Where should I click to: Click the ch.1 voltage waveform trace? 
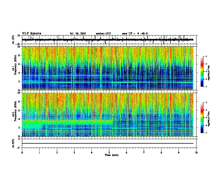pos(107,40)
